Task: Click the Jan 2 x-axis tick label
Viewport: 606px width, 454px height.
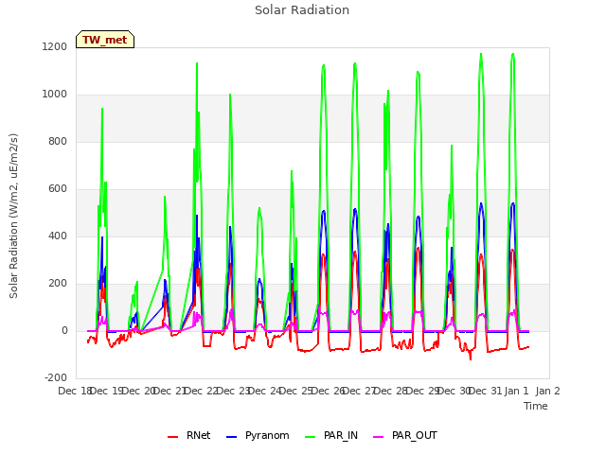Action: click(x=548, y=391)
